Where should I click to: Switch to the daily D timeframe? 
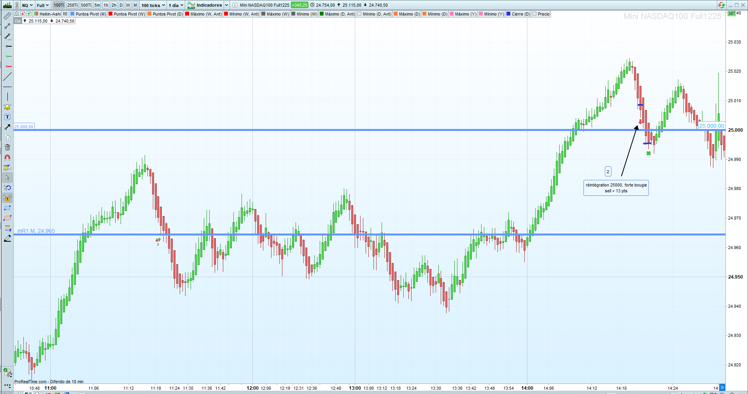pyautogui.click(x=121, y=5)
